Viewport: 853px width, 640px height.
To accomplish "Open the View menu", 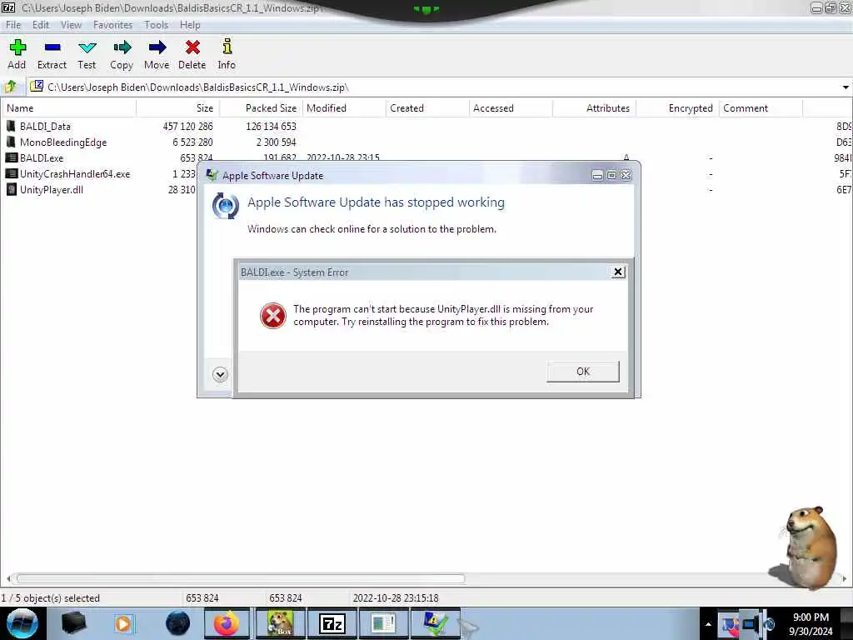I will 71,24.
